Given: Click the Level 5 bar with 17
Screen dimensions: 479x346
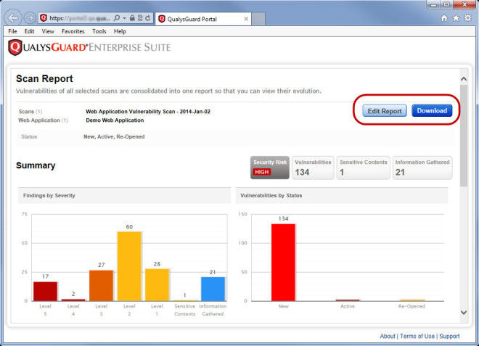Looking at the screenshot, I should point(45,292).
